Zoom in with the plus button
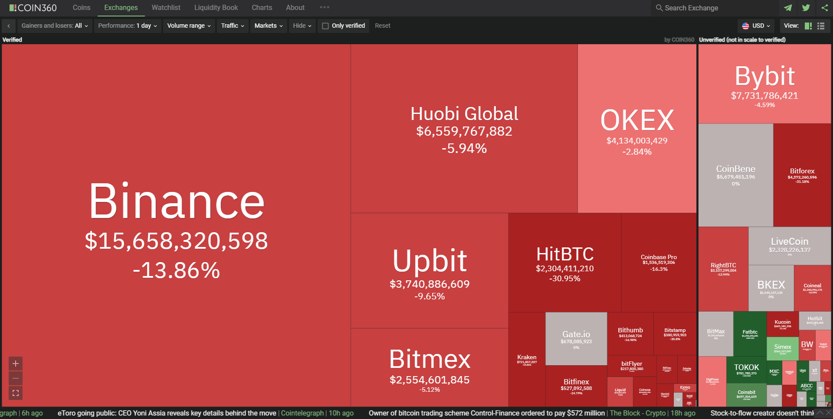The height and width of the screenshot is (419, 833). (16, 364)
